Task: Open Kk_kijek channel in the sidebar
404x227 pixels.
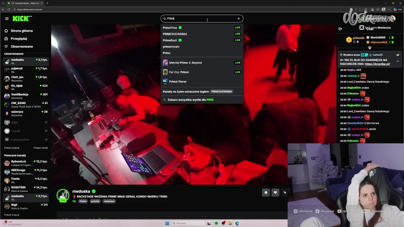Action: pos(26,87)
